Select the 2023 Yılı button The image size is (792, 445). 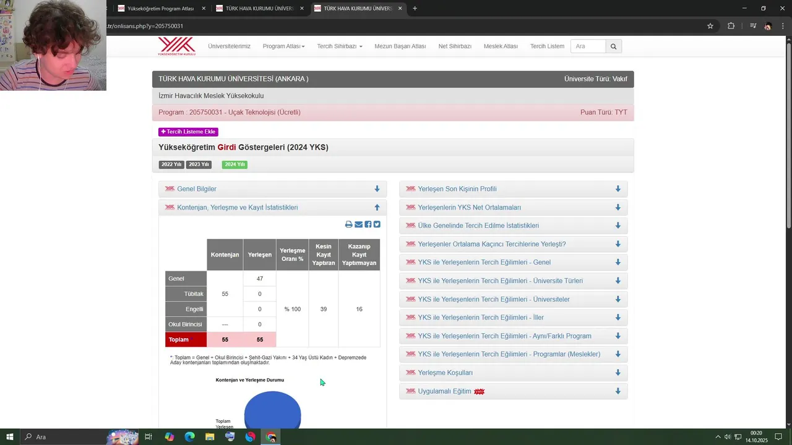[199, 164]
